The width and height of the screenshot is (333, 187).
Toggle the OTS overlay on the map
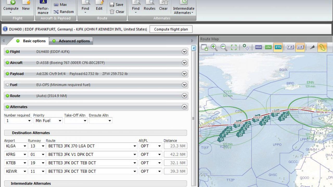tap(278, 48)
